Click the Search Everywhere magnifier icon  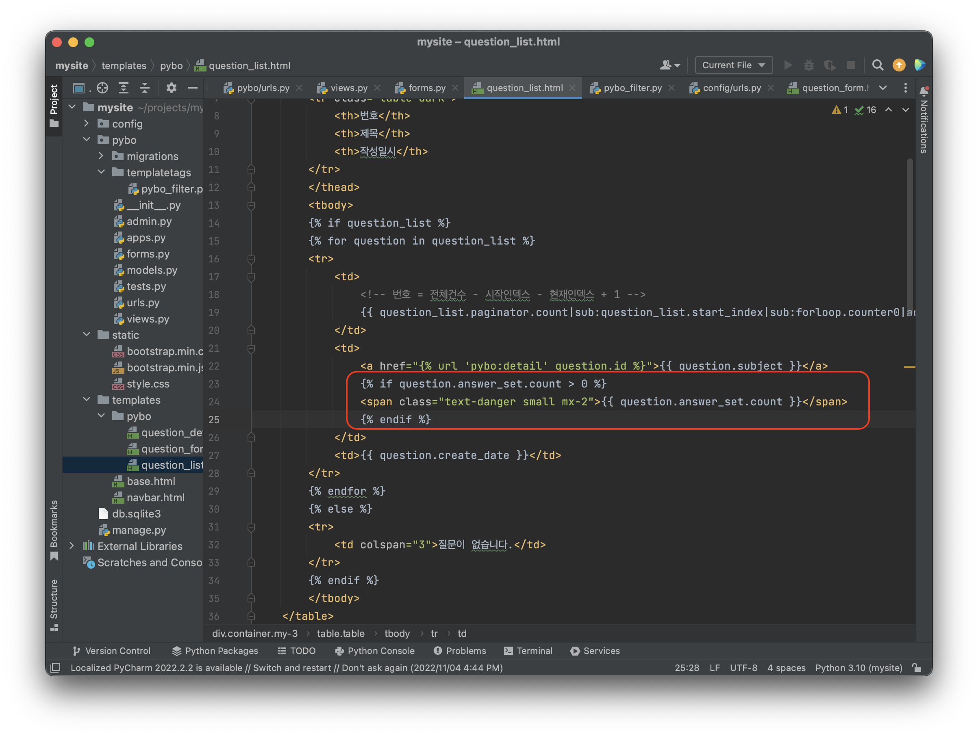point(877,65)
